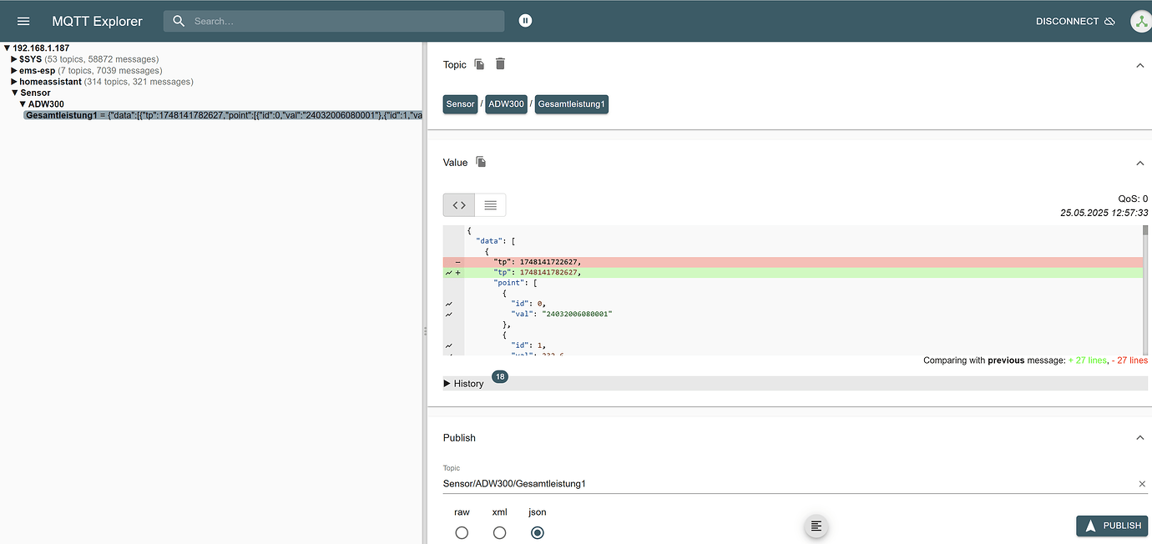
Task: Copy the topic path using the copy icon
Action: click(478, 63)
